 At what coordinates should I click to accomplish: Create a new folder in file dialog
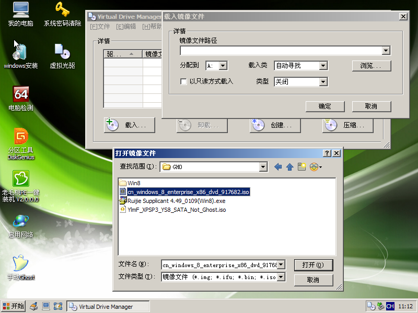point(302,167)
